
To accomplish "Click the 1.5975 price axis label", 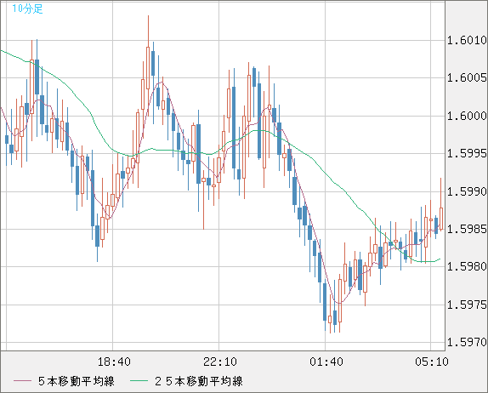I will point(467,305).
